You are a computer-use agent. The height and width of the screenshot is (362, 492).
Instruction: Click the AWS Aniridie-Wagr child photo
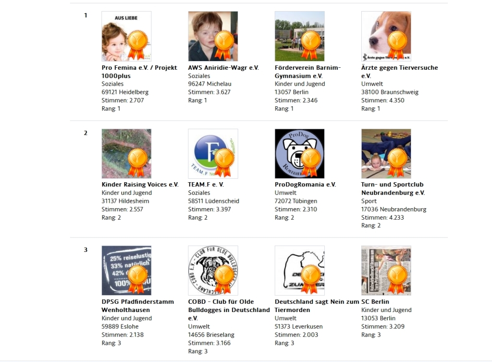[x=213, y=36]
